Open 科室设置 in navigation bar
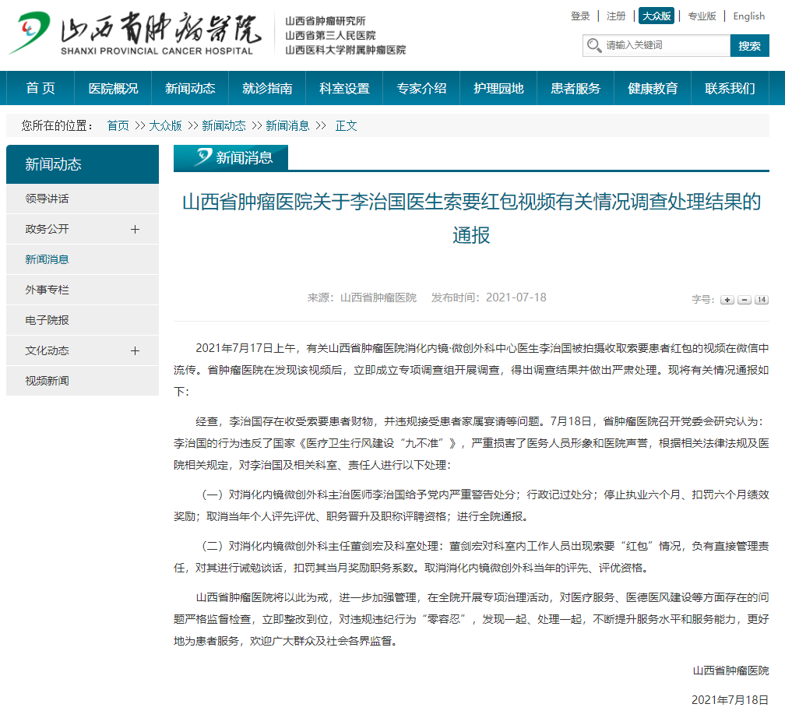This screenshot has height=718, width=785. click(x=344, y=88)
